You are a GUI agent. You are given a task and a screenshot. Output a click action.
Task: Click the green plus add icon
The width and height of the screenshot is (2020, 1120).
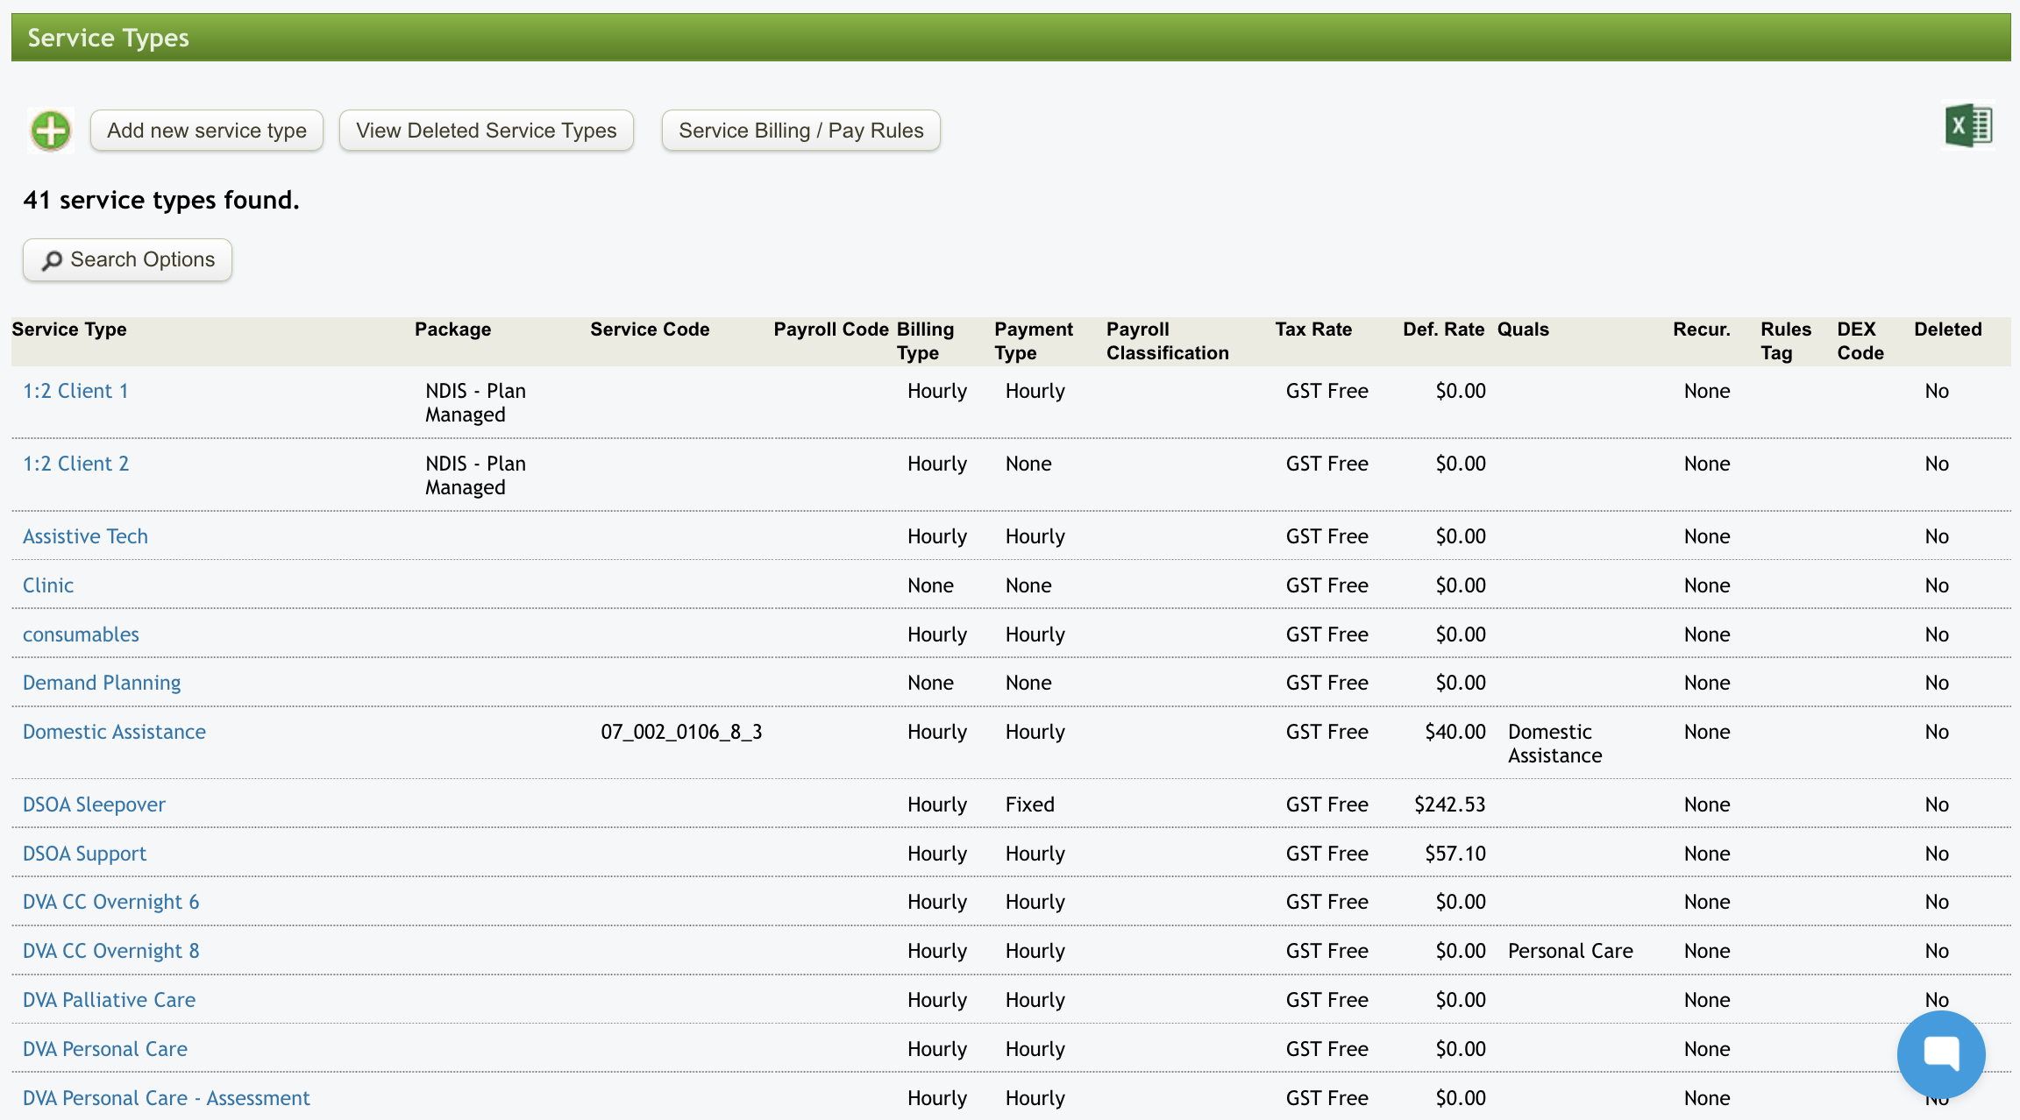pyautogui.click(x=51, y=131)
